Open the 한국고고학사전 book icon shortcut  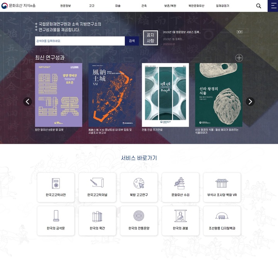click(x=56, y=183)
